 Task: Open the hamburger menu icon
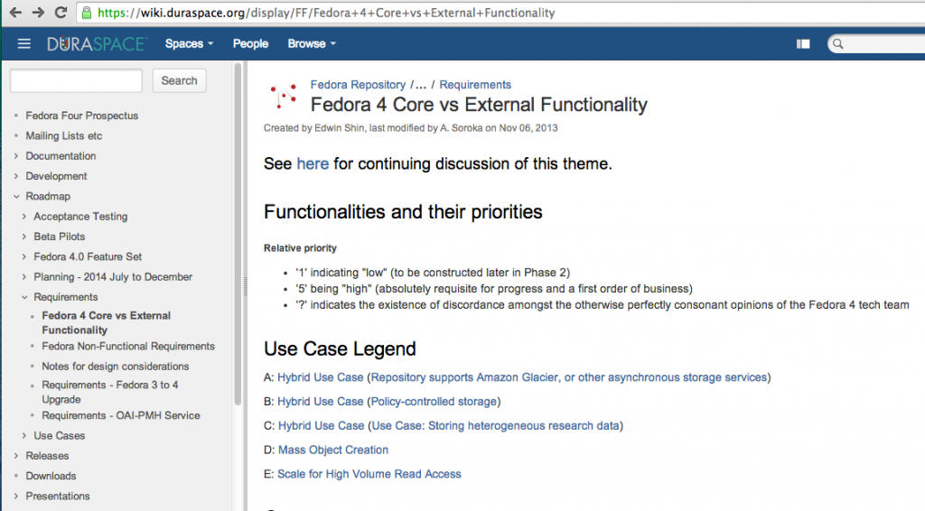pyautogui.click(x=24, y=43)
